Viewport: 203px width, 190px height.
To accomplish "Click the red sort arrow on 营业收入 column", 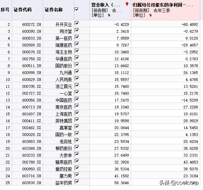I will 127,4.
